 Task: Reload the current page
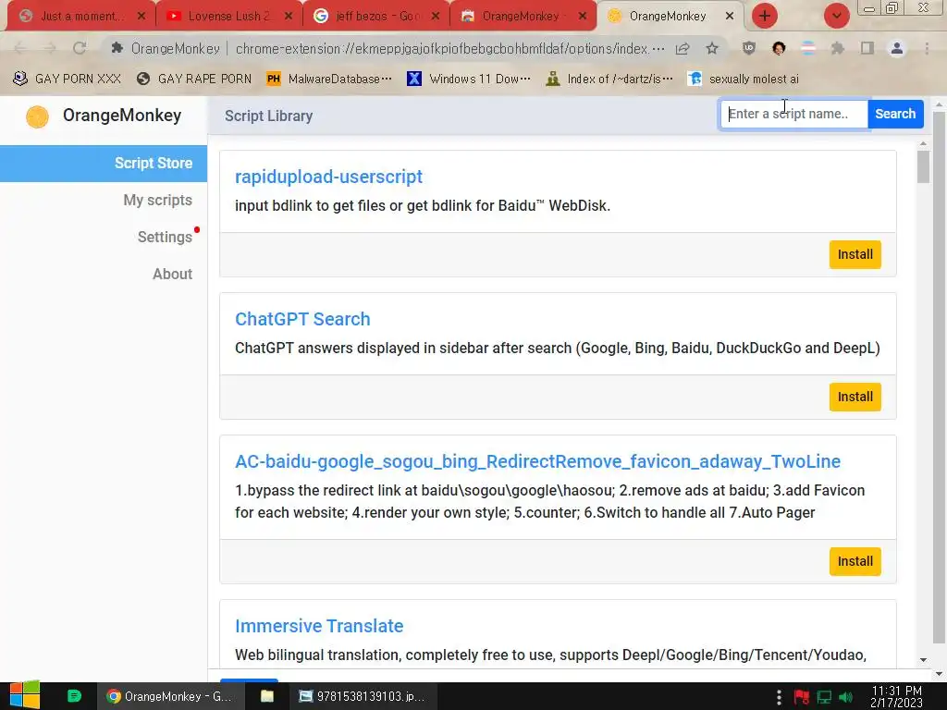80,48
